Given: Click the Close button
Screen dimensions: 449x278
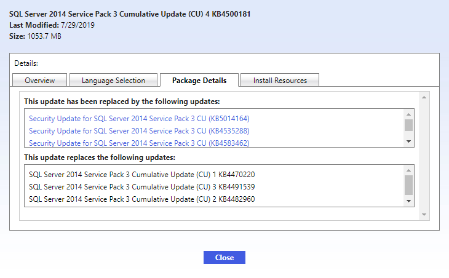Looking at the screenshot, I should [x=224, y=257].
